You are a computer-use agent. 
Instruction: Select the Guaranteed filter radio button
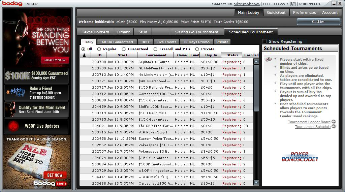124,49
